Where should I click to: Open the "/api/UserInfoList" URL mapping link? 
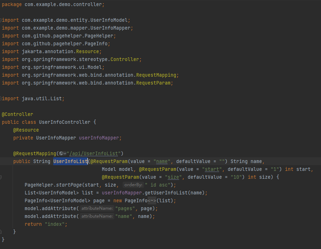click(94, 154)
